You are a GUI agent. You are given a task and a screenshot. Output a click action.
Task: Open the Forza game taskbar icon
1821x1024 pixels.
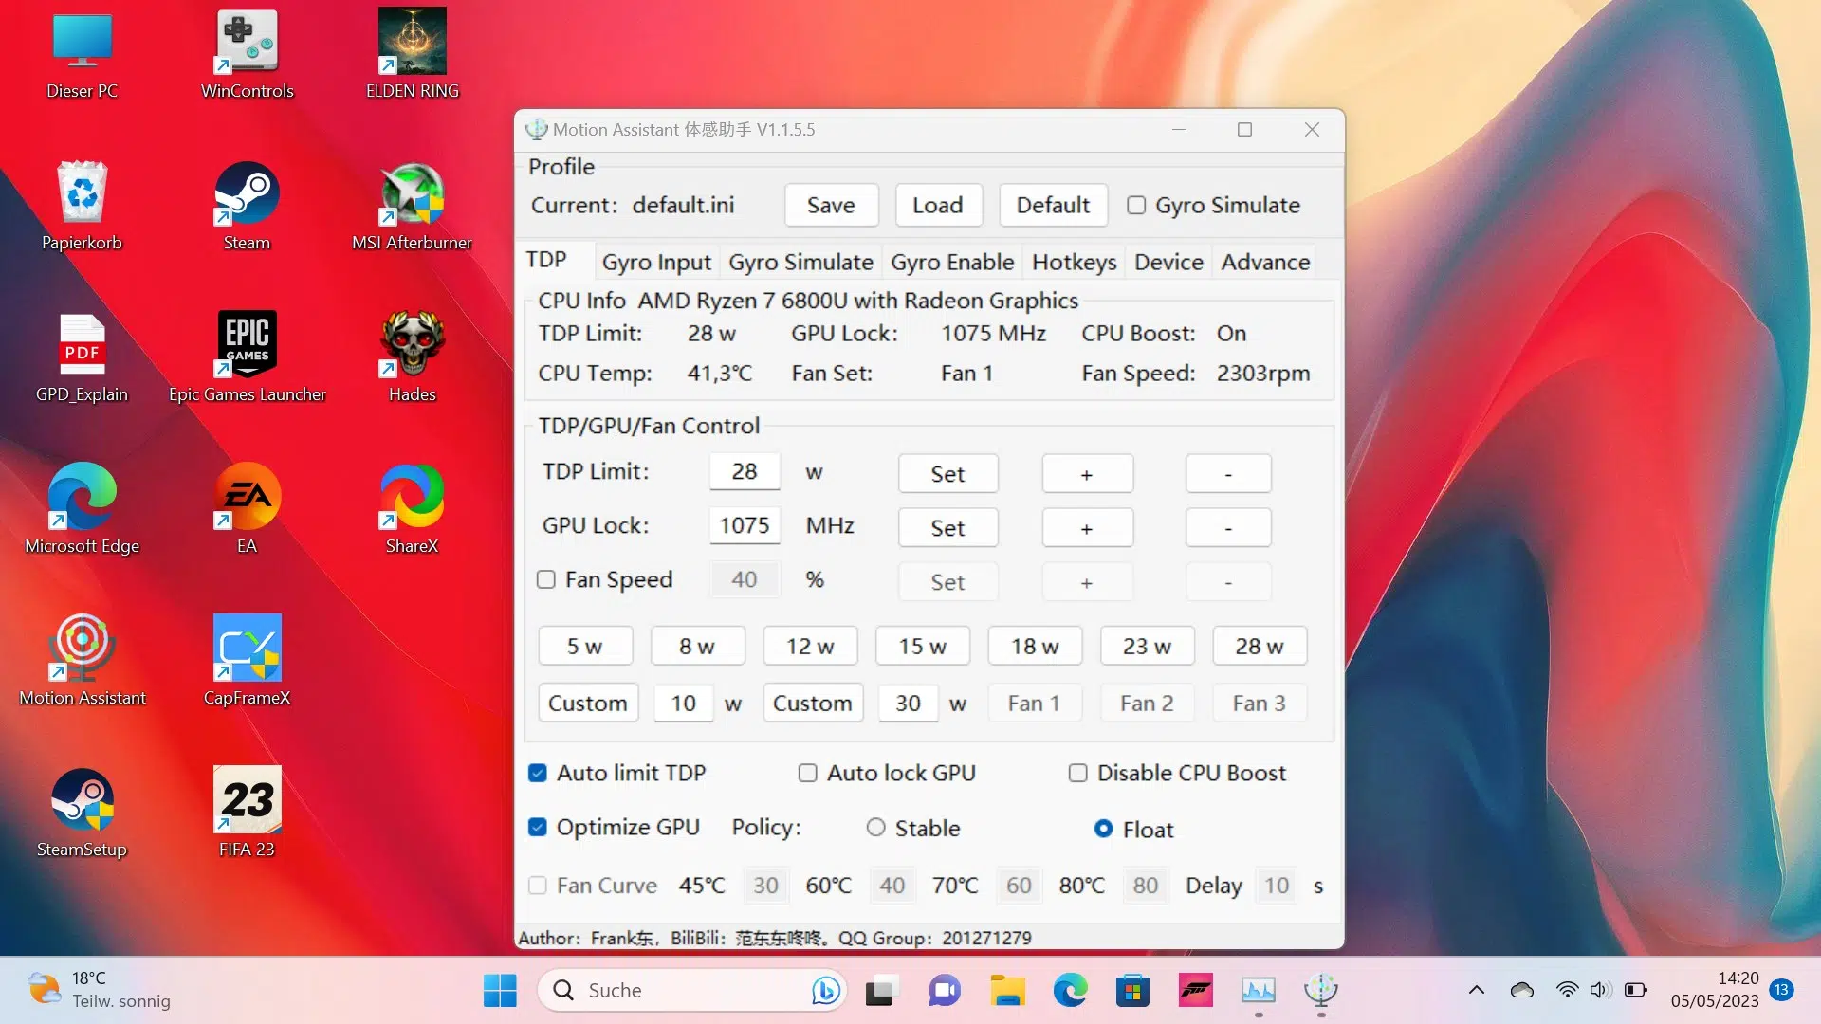point(1195,991)
